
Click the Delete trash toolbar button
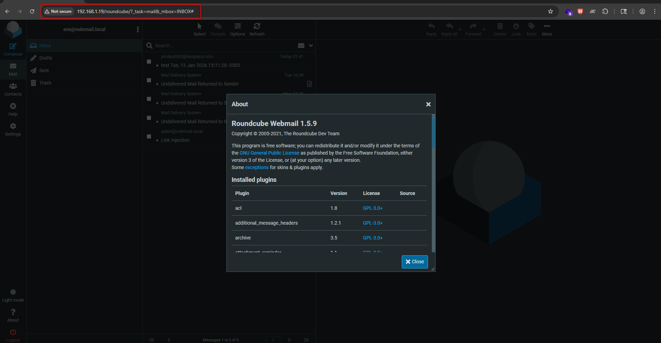[500, 29]
